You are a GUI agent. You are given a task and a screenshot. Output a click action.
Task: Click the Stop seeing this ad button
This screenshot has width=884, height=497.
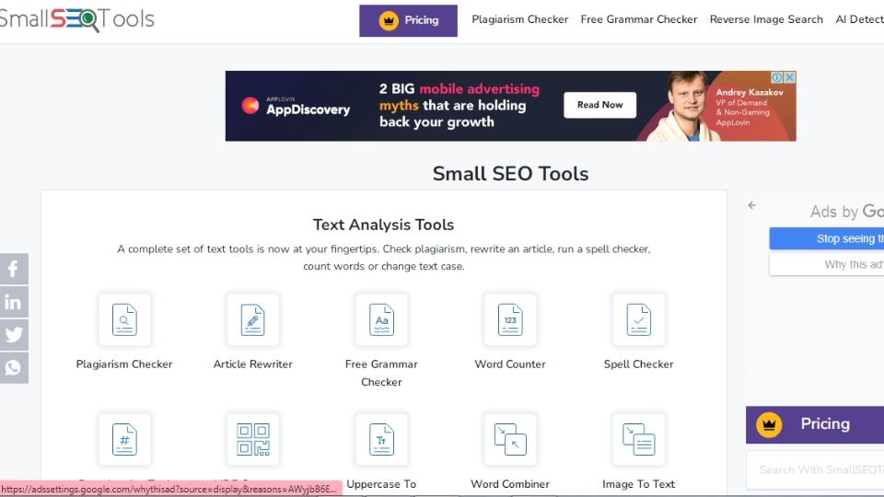click(x=827, y=238)
